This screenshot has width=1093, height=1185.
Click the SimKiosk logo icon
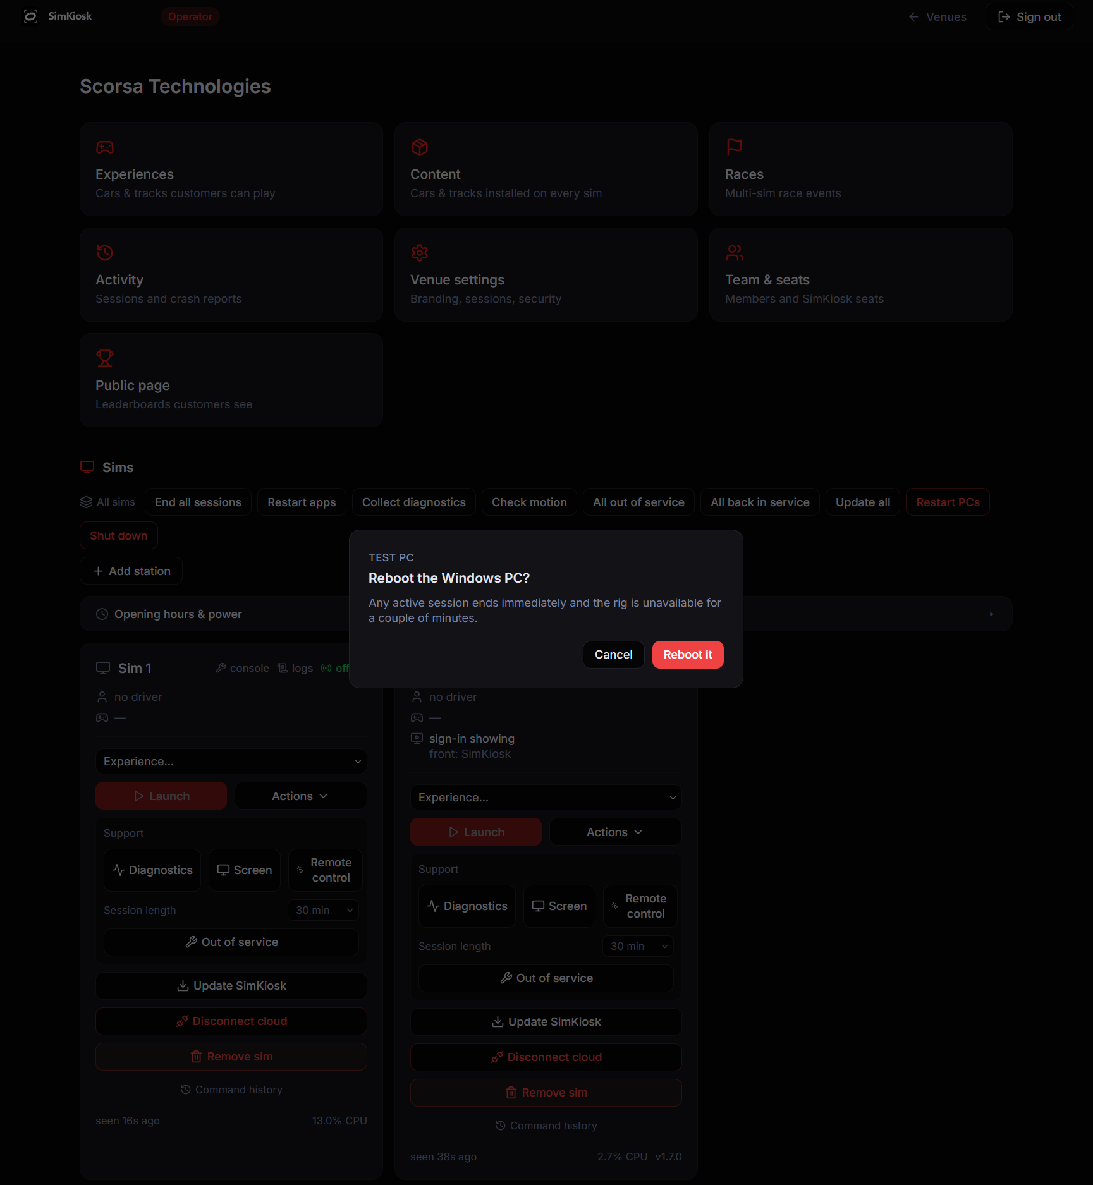pyautogui.click(x=30, y=16)
